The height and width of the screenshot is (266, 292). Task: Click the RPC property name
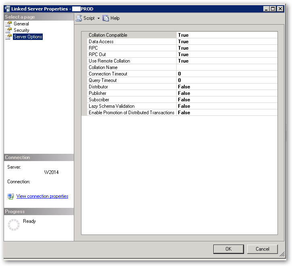click(93, 48)
